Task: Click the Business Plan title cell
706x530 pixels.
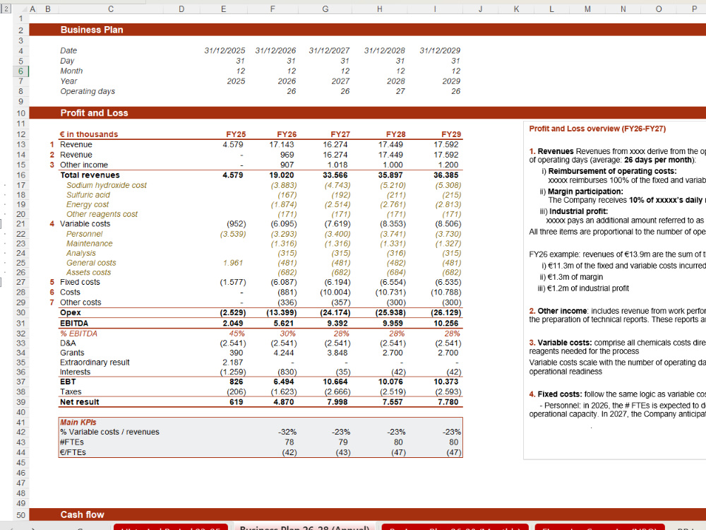Action: [x=92, y=30]
